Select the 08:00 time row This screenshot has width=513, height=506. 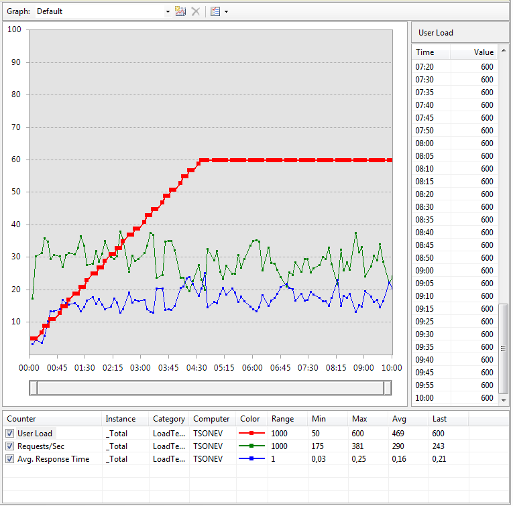[455, 143]
